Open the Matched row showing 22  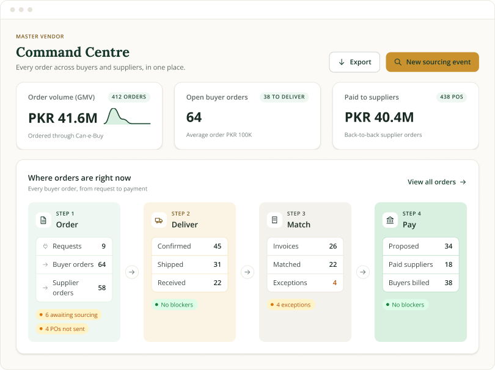[x=306, y=264]
